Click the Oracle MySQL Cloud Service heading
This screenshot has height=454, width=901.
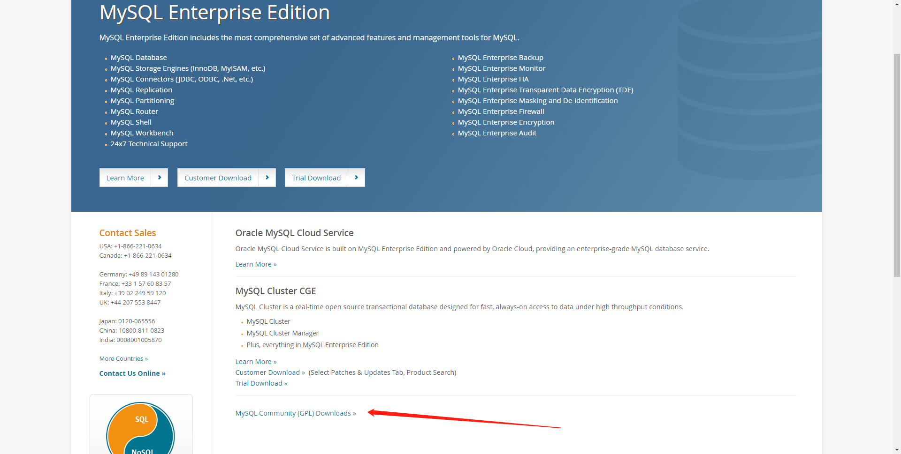point(295,233)
